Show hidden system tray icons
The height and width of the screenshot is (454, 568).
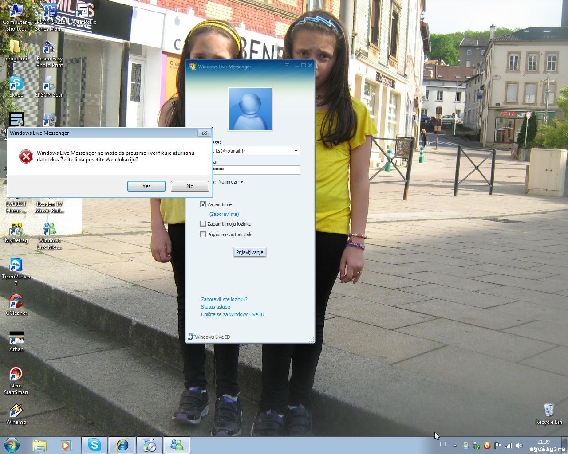click(455, 445)
